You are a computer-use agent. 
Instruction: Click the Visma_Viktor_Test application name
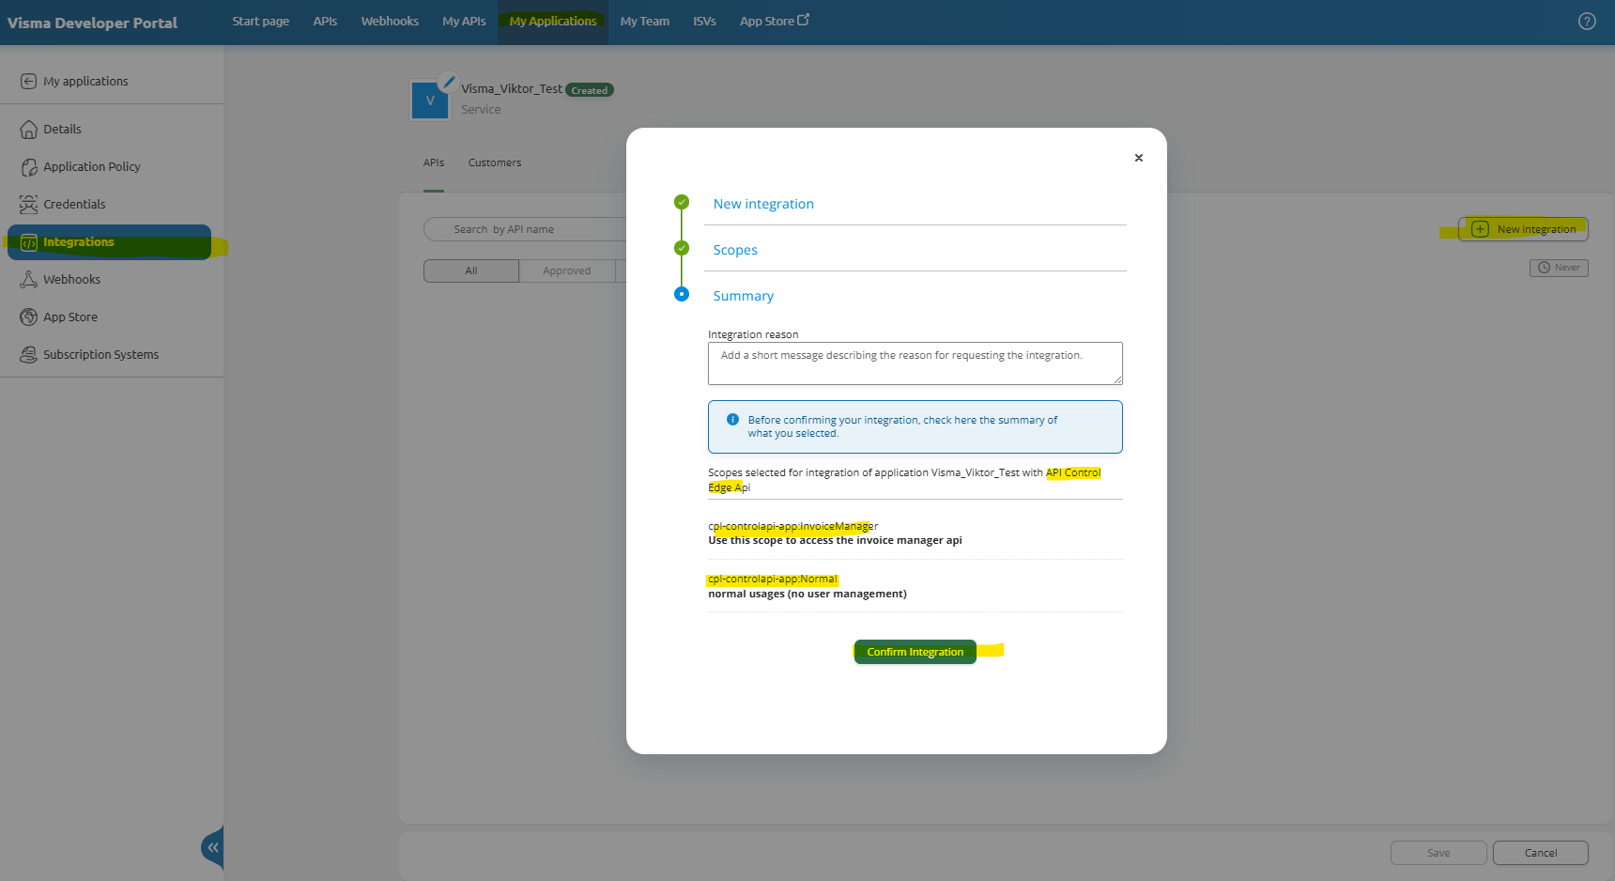click(x=512, y=89)
